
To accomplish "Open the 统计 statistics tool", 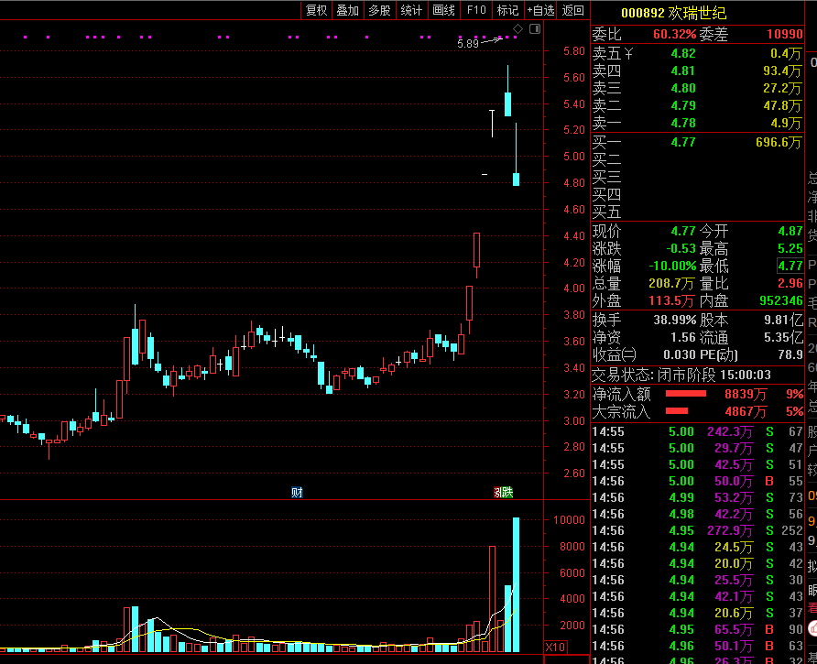I will coord(411,10).
